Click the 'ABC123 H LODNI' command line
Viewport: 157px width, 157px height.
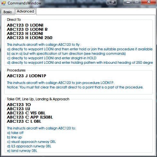click(25, 34)
